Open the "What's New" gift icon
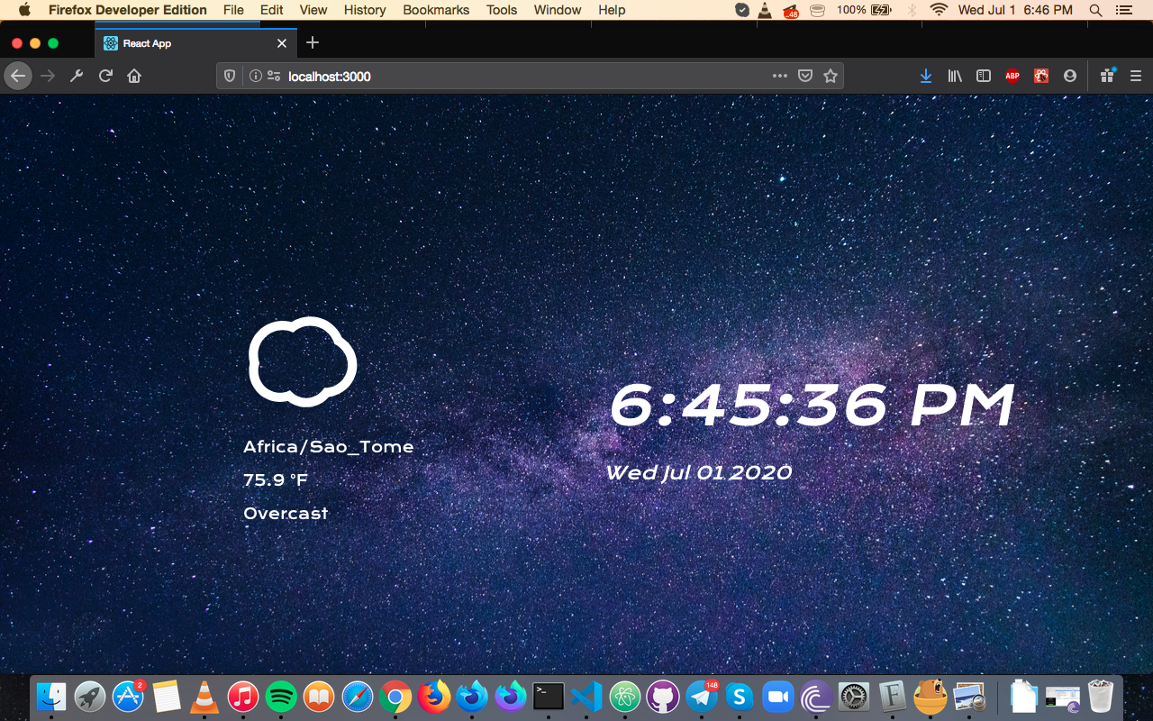Screen dimensions: 1153x721 (1106, 76)
